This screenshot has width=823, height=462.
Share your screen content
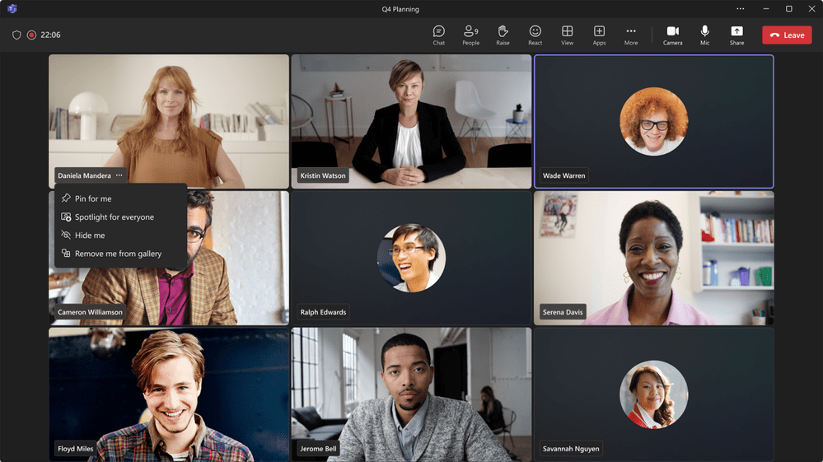coord(736,35)
